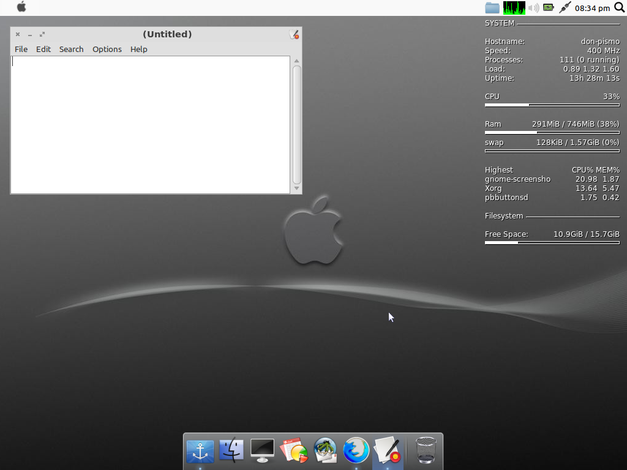Click the pbbuttonsd process row

(x=552, y=198)
